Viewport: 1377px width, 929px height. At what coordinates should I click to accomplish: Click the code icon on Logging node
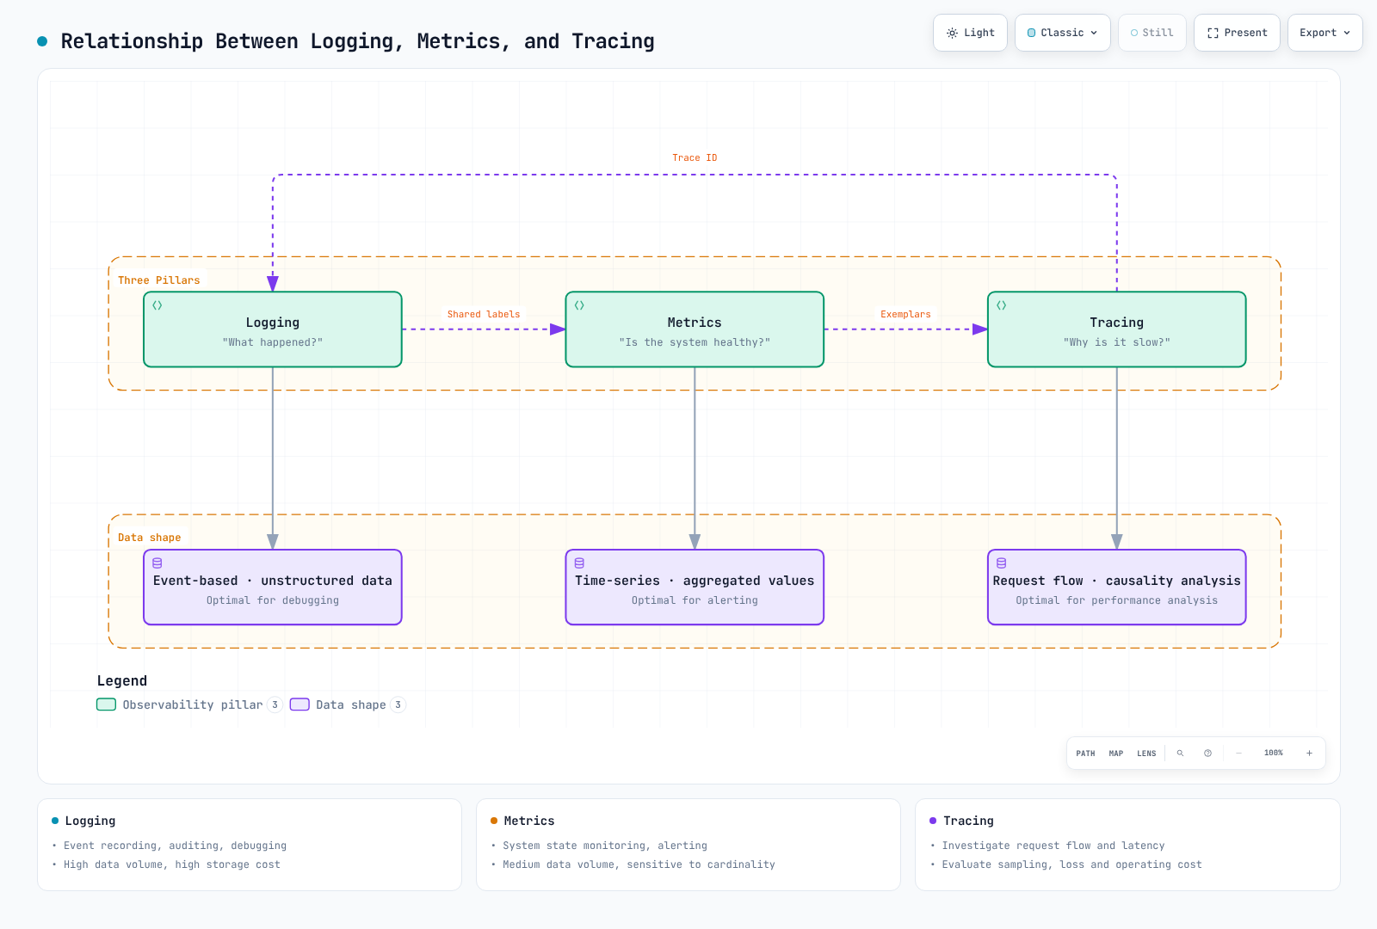[157, 305]
